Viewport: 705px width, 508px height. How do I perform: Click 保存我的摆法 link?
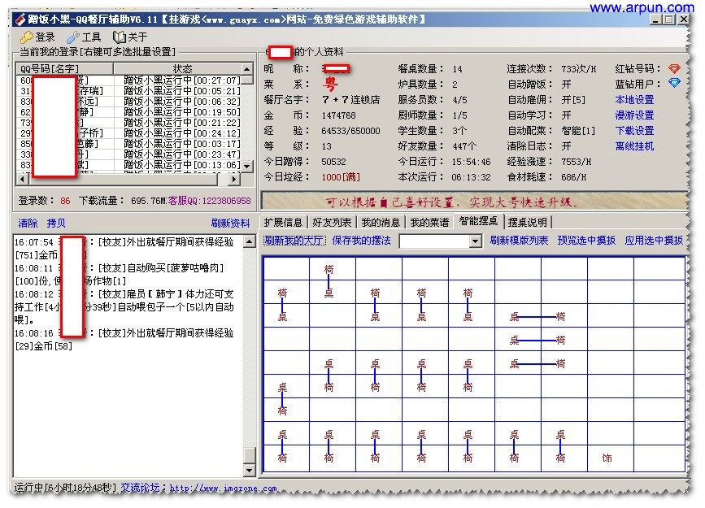[x=362, y=241]
